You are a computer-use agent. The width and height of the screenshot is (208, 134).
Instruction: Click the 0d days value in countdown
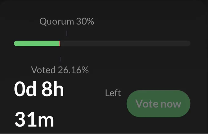point(25,89)
